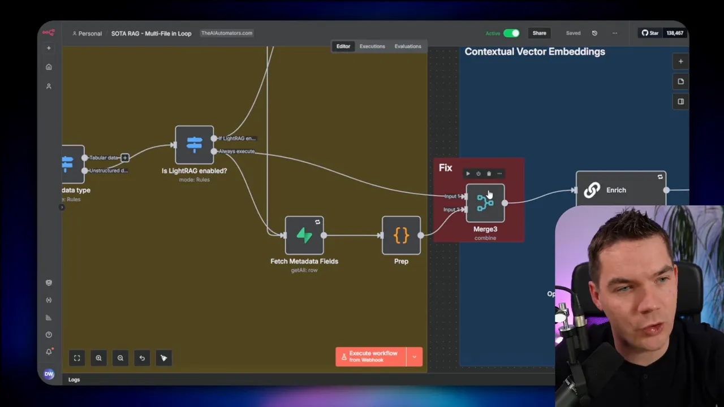This screenshot has width=724, height=407.
Task: Click the zoom out canvas button
Action: point(120,358)
